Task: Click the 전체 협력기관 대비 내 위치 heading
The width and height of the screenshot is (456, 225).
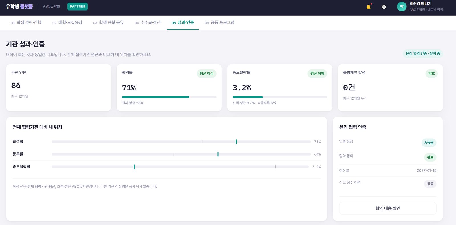Action: (37, 127)
